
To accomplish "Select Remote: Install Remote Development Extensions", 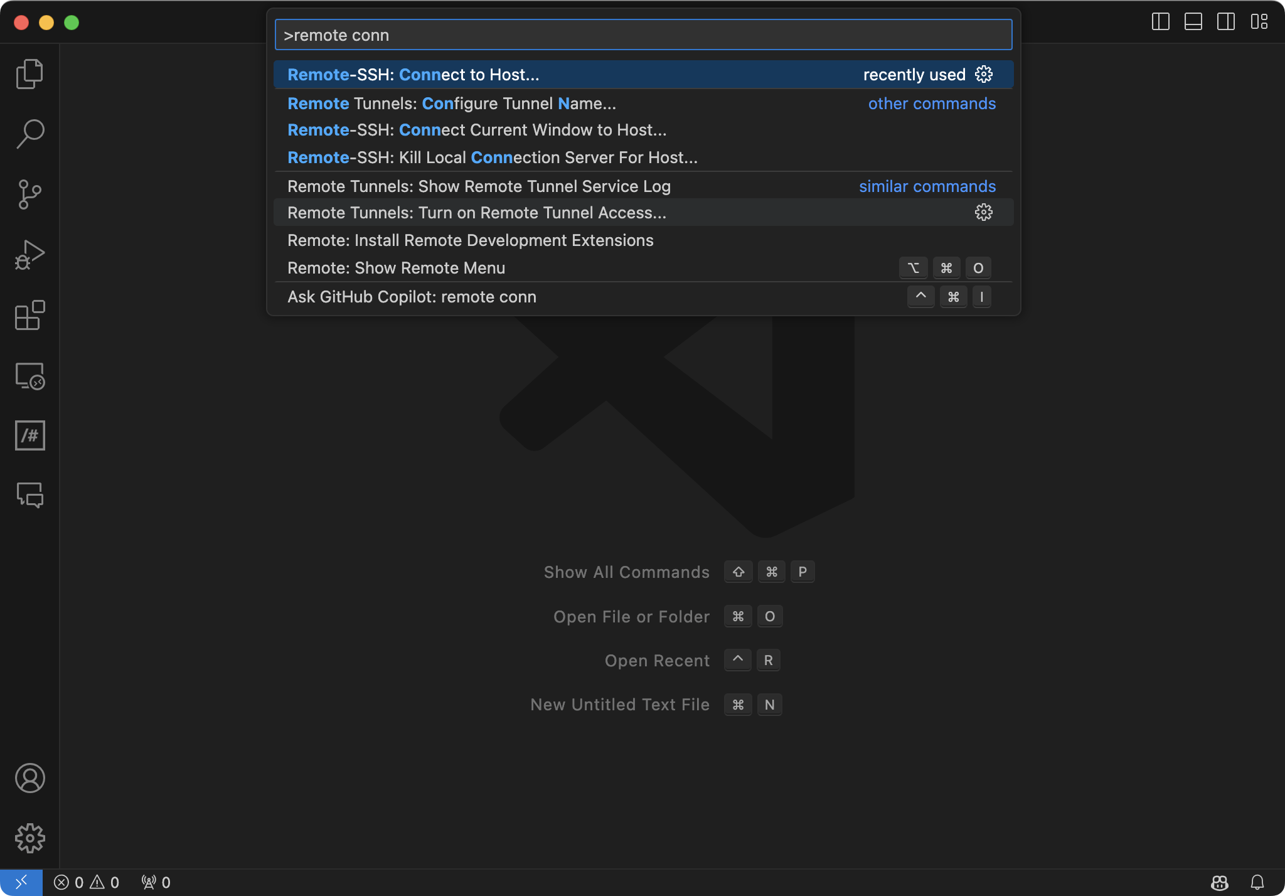I will tap(644, 240).
